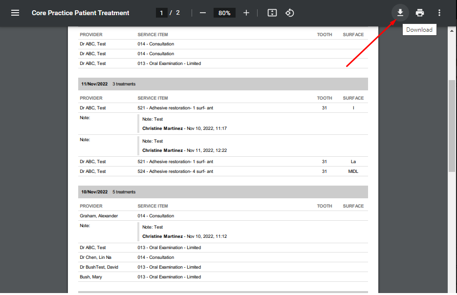Select the Nov 10, 2022, 11:12 note author line

pyautogui.click(x=184, y=236)
